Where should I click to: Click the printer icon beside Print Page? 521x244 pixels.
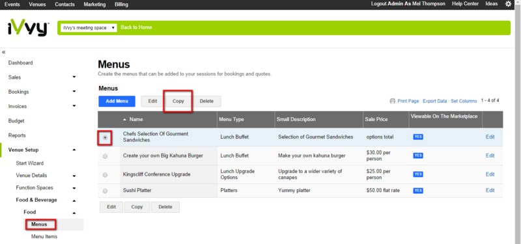pyautogui.click(x=393, y=101)
